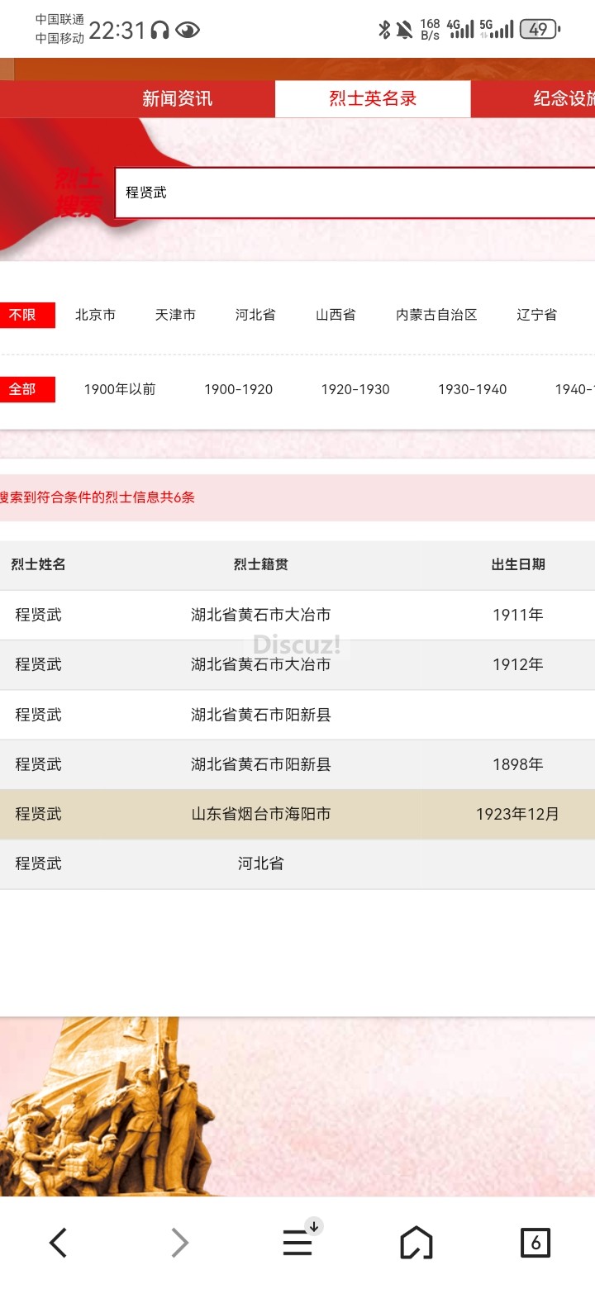Tap the clock showing 22:31
595x1289 pixels.
pyautogui.click(x=117, y=31)
